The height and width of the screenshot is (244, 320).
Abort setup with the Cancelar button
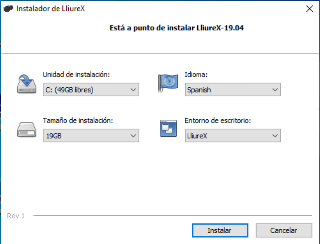[284, 230]
